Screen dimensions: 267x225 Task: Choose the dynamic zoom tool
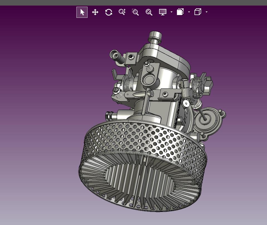122,12
